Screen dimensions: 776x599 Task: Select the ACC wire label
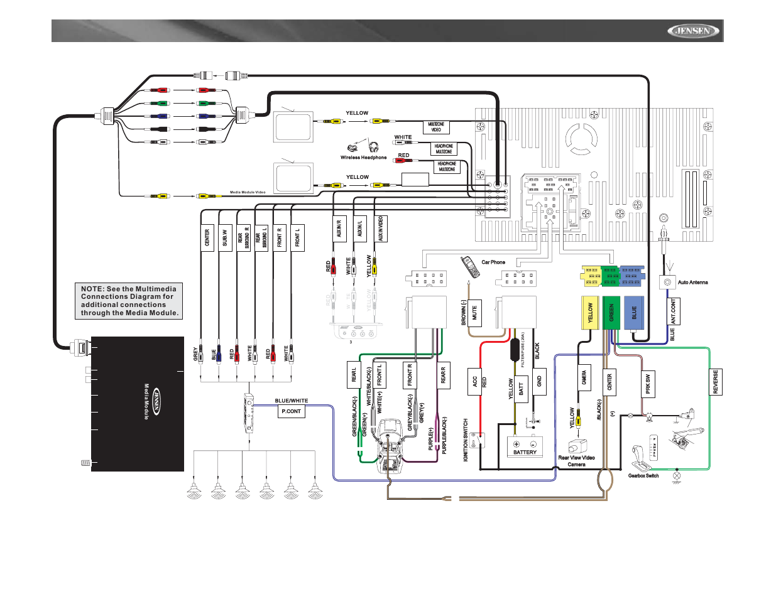[x=475, y=381]
